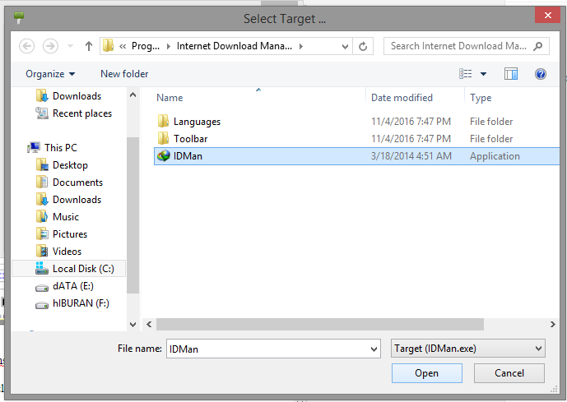Click Internet Download Mana... breadcrumb
Screen dimensions: 567x402
(x=235, y=46)
